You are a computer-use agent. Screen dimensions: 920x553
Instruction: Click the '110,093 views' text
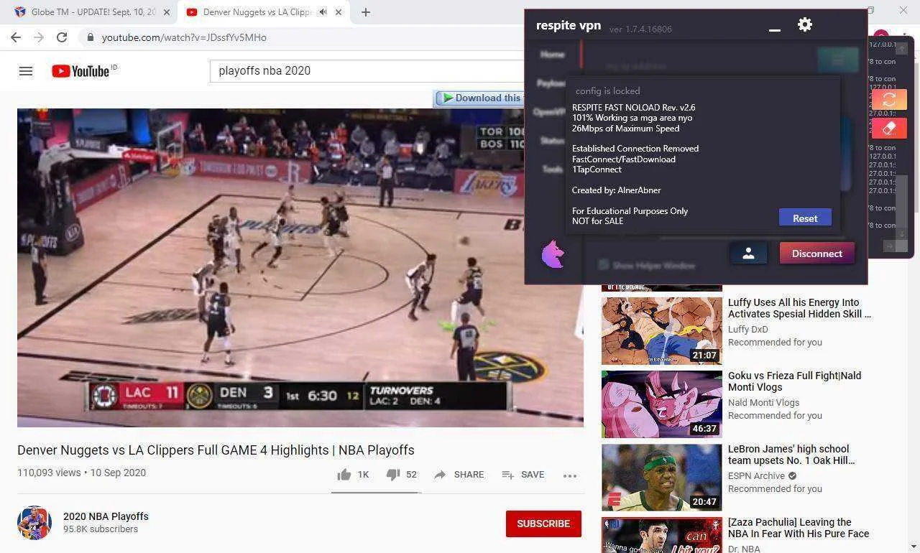click(x=49, y=473)
